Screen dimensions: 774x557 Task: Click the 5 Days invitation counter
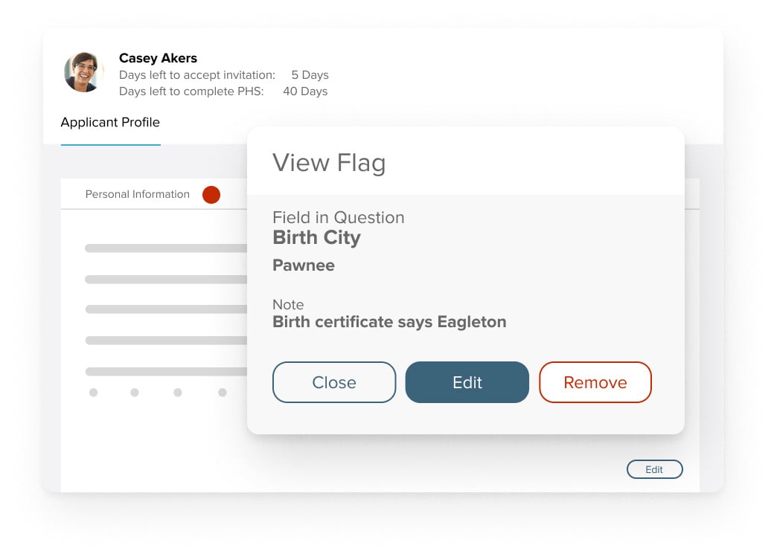click(310, 74)
